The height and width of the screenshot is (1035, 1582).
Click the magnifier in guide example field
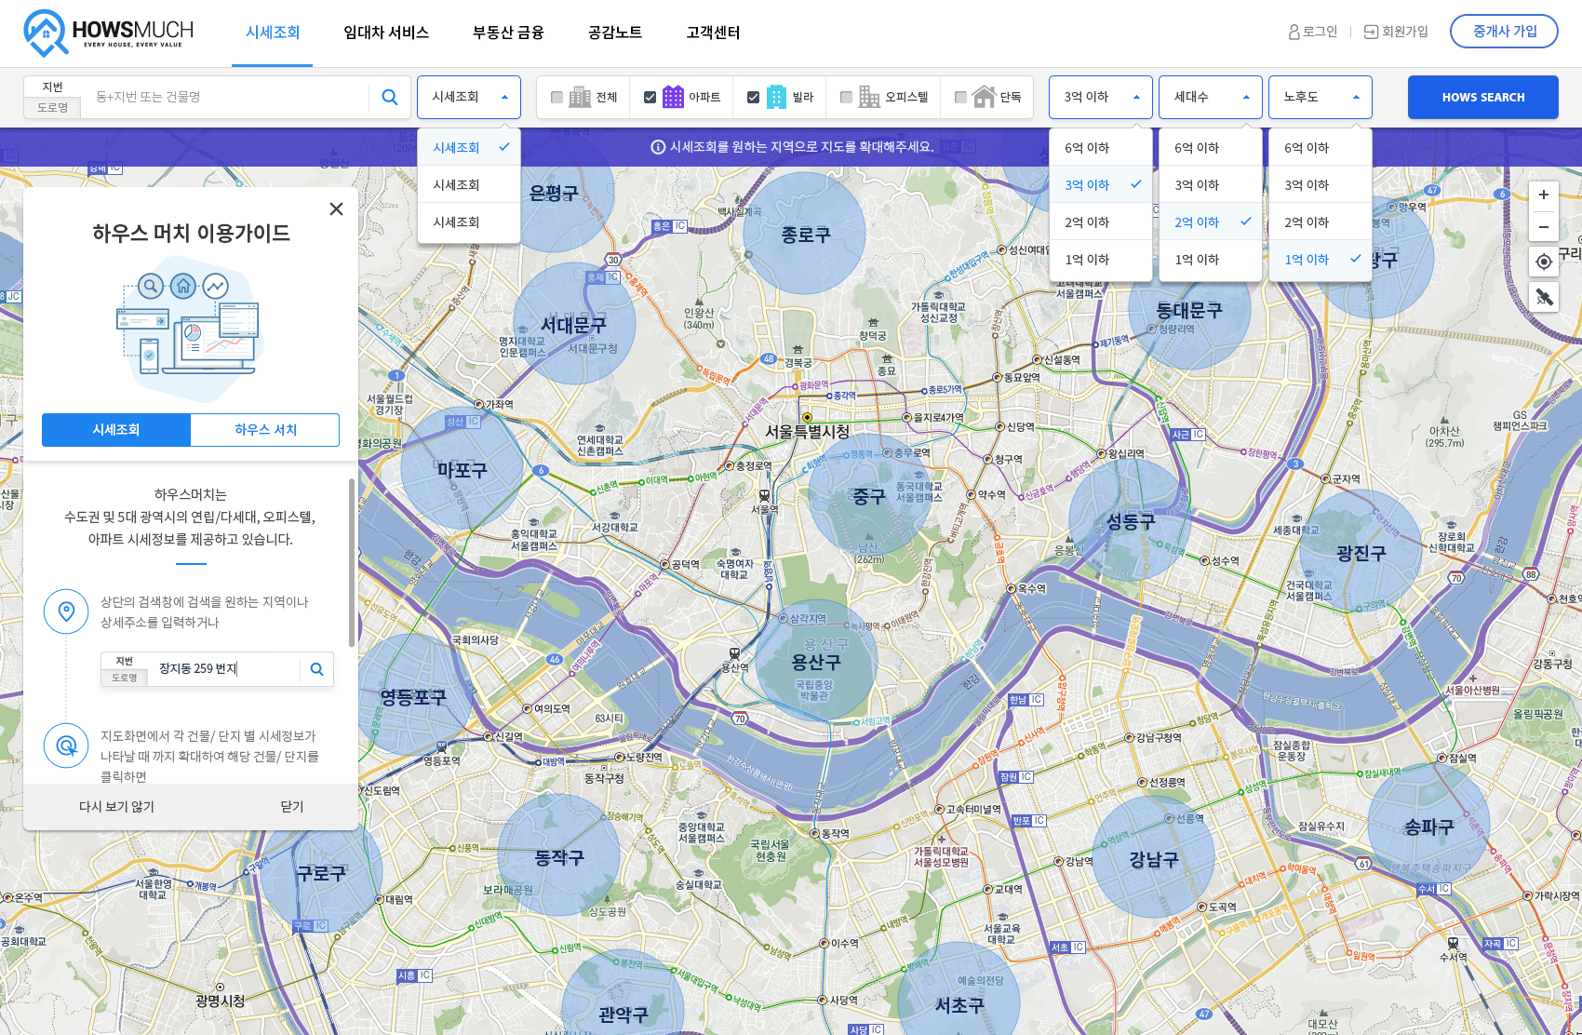coord(316,669)
